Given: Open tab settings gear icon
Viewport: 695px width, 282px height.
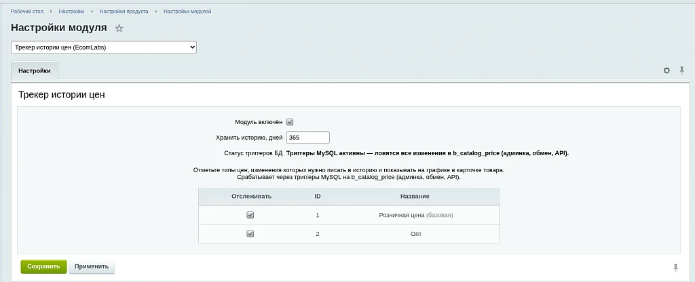Looking at the screenshot, I should [666, 70].
